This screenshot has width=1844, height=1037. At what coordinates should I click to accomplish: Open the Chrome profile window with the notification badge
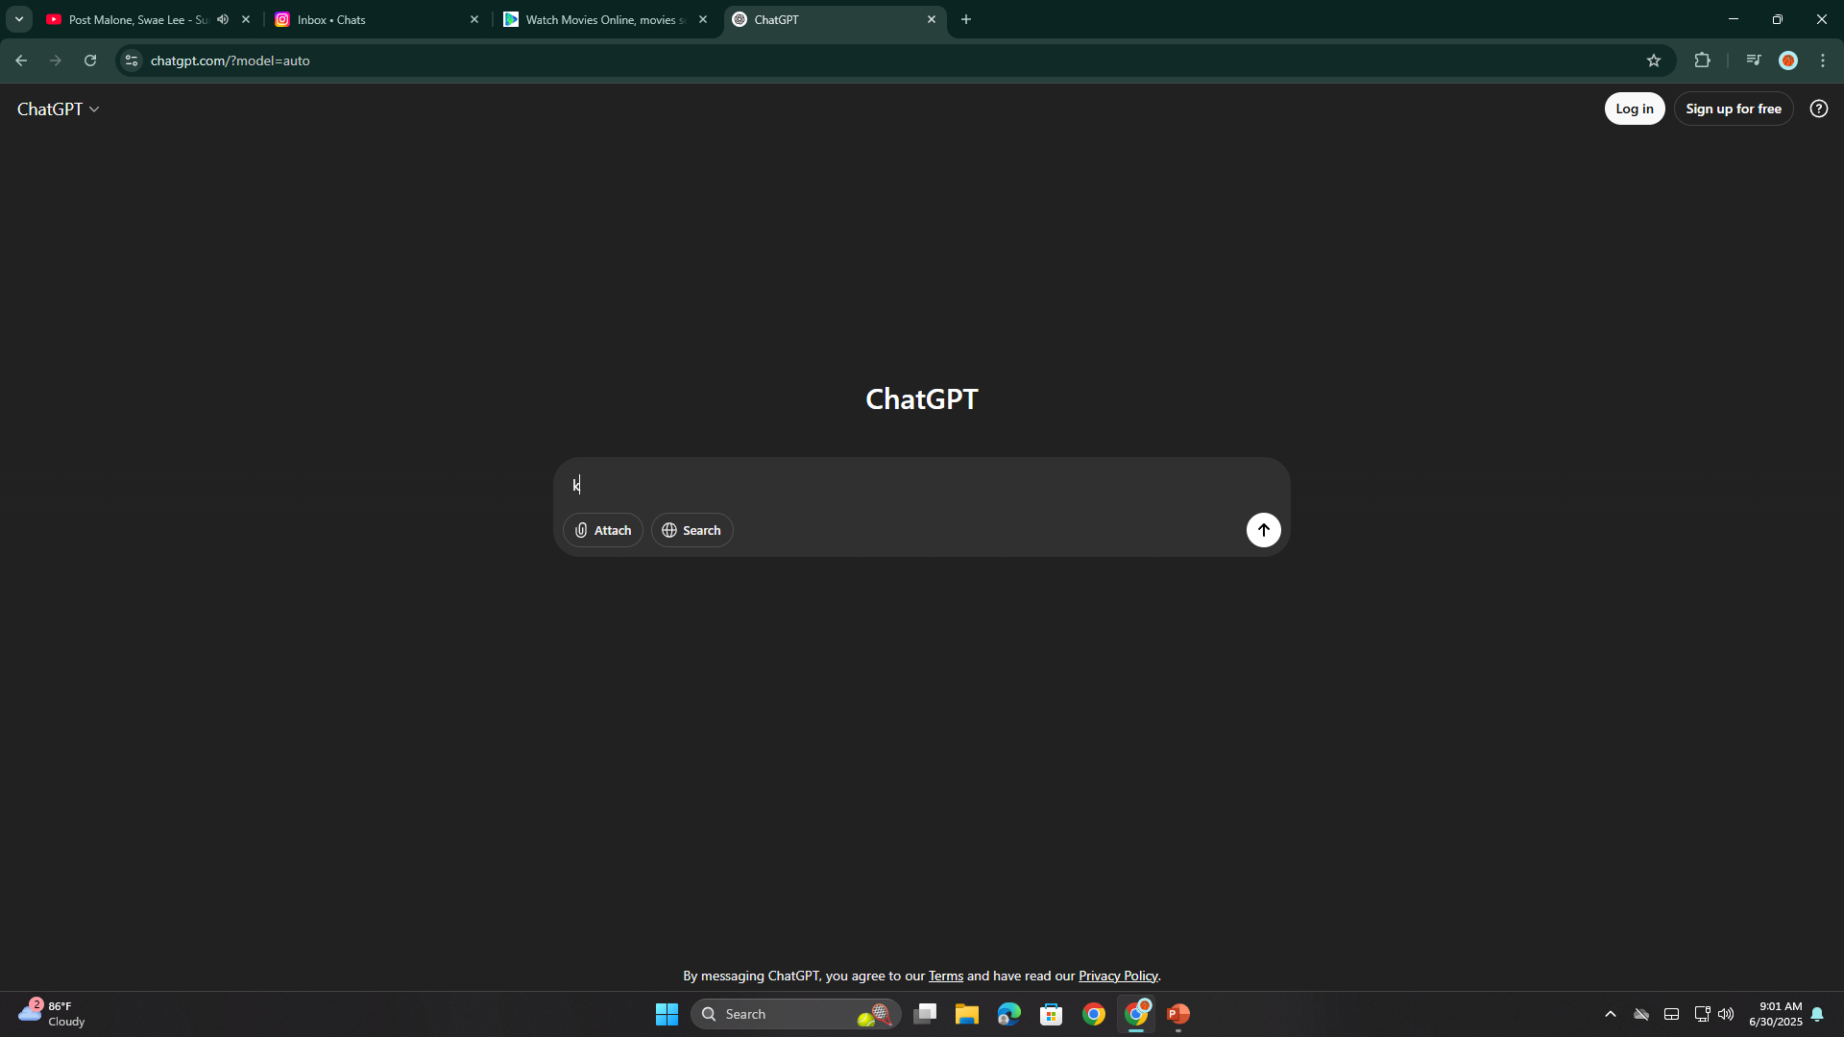(1136, 1014)
